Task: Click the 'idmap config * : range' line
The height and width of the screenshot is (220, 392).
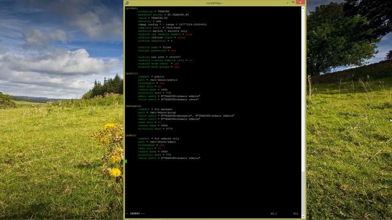Action: click(x=172, y=24)
